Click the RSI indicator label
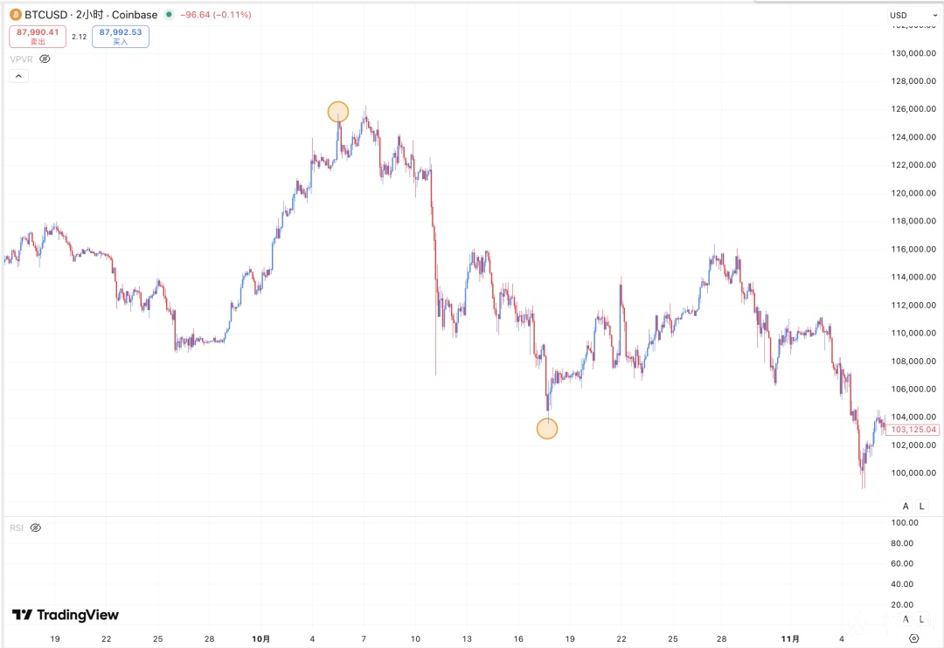 pyautogui.click(x=17, y=528)
